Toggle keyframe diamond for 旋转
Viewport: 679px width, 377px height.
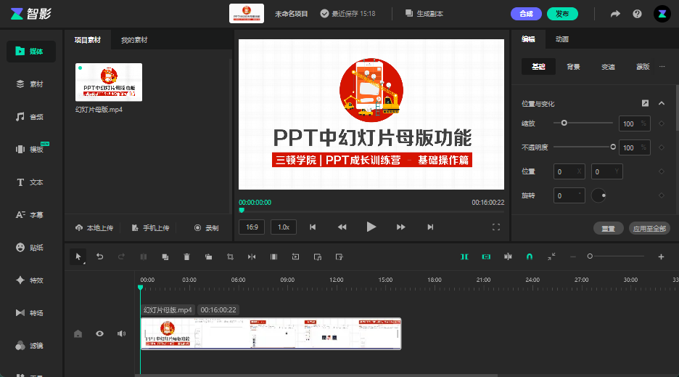[x=662, y=195]
